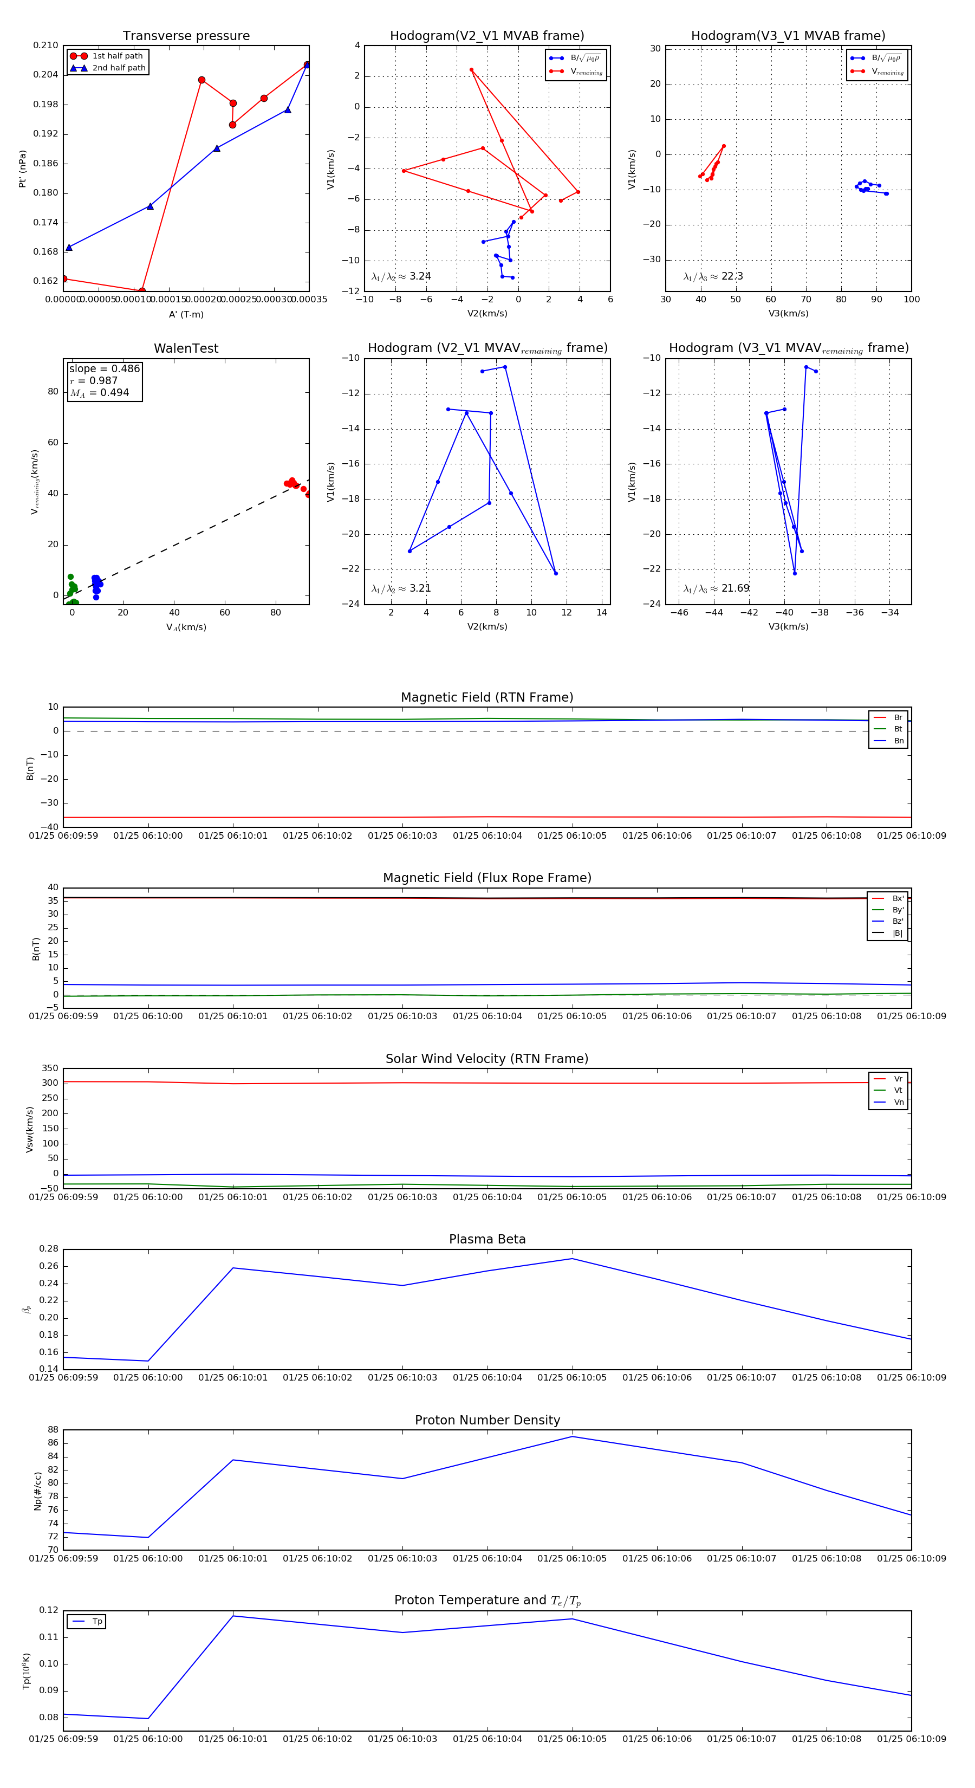Click the 'Hodogram (V3_V1 MVAV remaining frame)' title

[788, 348]
